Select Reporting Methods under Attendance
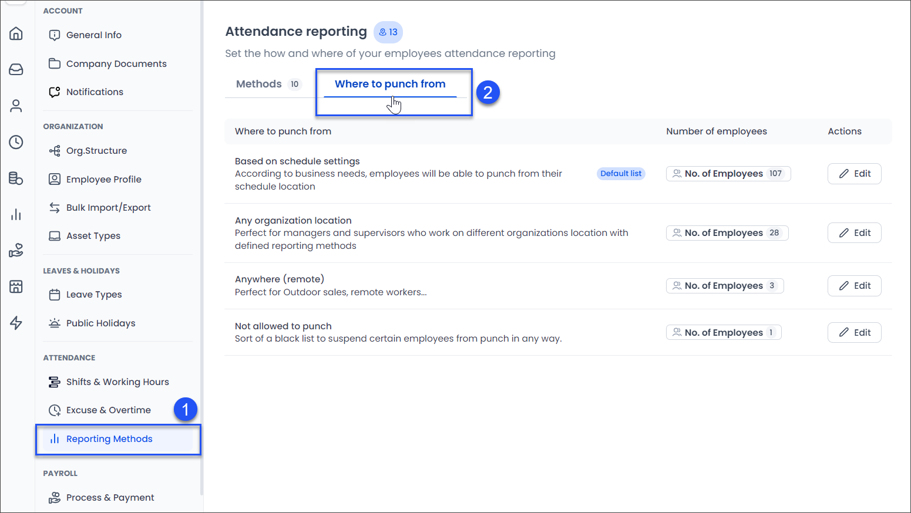This screenshot has height=513, width=911. 109,438
